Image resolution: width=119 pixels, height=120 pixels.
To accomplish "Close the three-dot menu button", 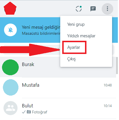I will tap(107, 9).
